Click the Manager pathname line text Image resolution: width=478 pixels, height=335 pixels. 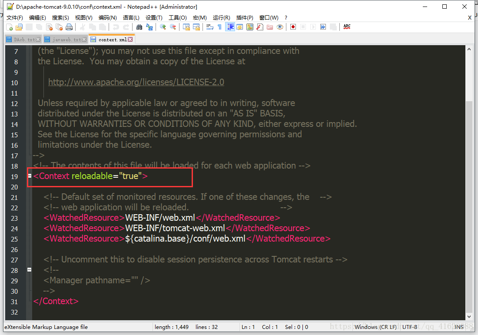(96, 280)
